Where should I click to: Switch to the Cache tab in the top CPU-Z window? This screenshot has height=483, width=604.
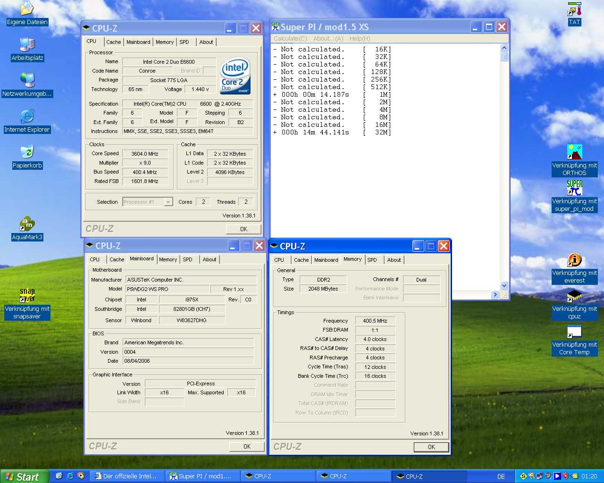coord(113,42)
